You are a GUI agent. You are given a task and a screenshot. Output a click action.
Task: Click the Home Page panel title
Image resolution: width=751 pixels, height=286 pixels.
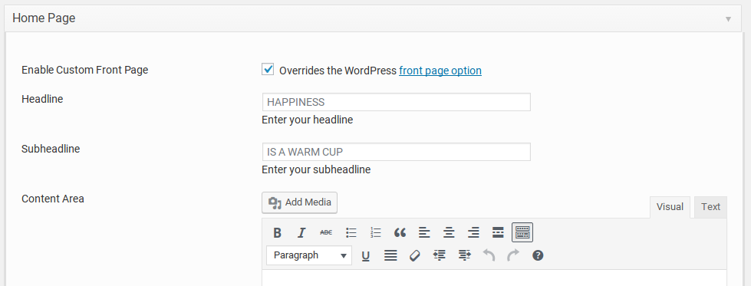pos(44,18)
